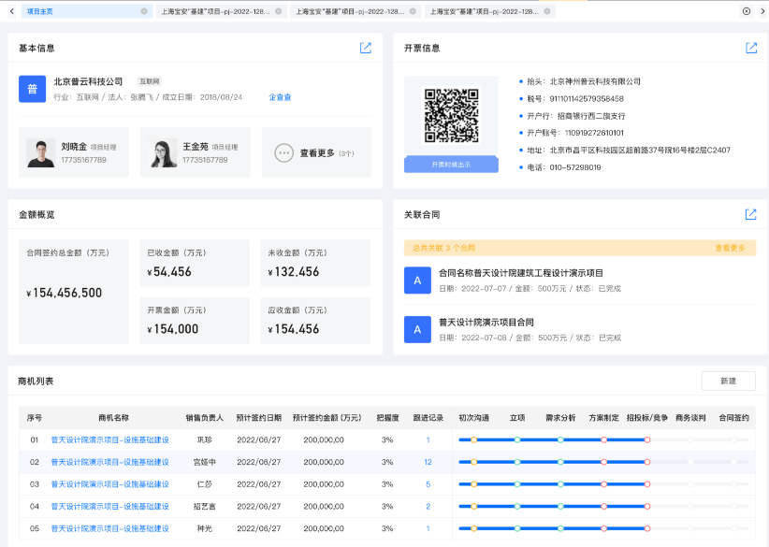Image resolution: width=769 pixels, height=547 pixels.
Task: Click 方案制定 stage dot in row 03
Action: click(603, 483)
